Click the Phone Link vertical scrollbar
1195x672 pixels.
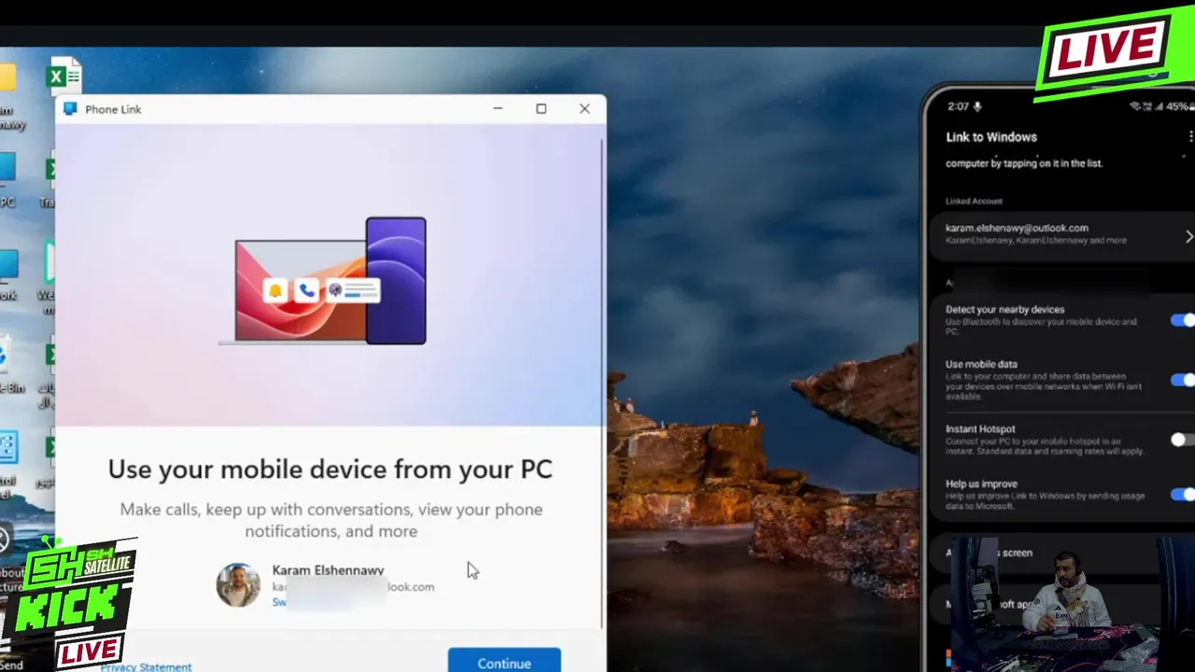pos(602,383)
